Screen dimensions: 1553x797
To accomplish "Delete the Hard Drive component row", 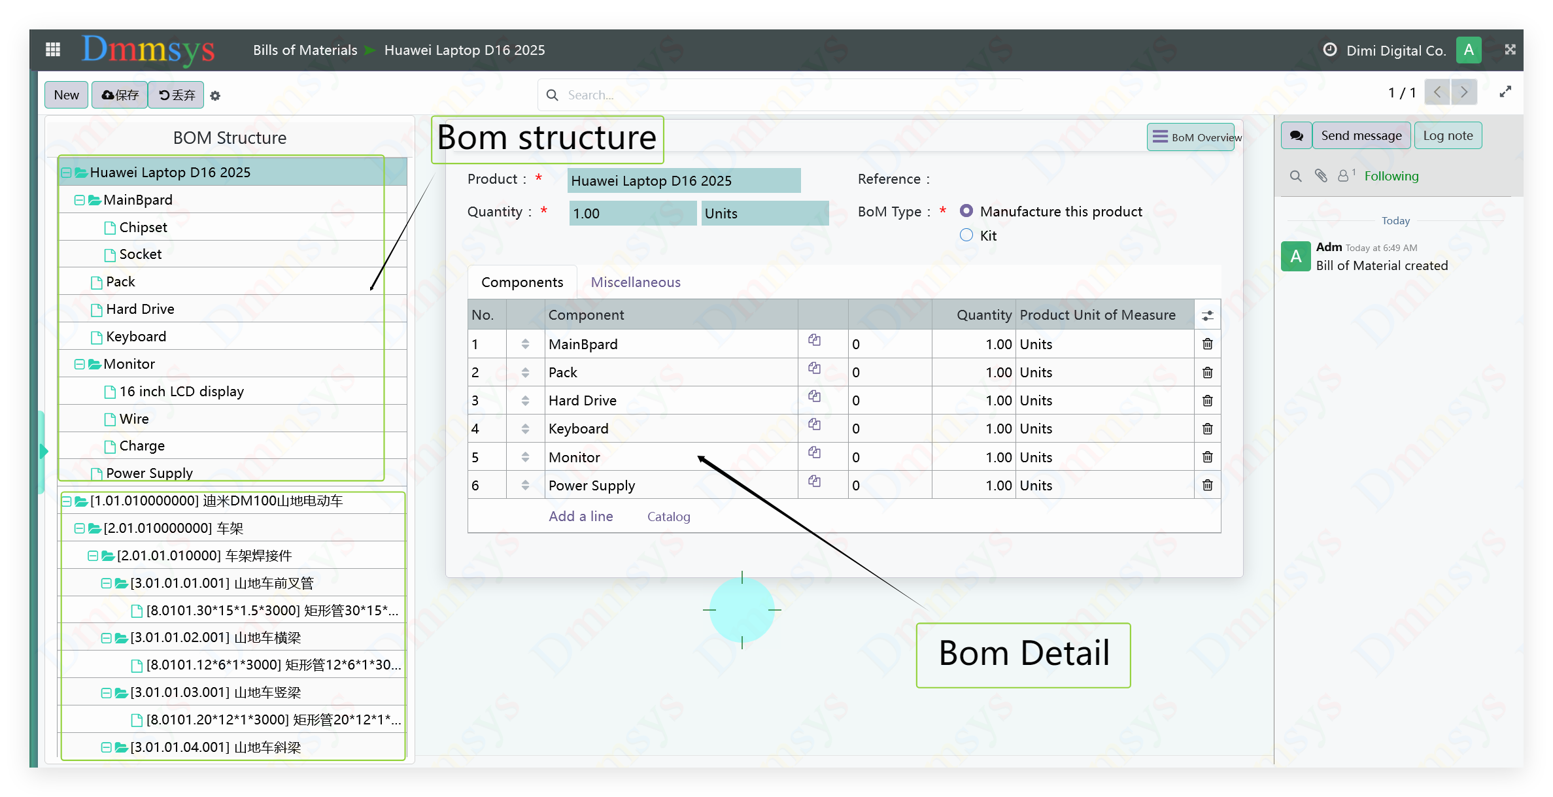I will [x=1208, y=401].
